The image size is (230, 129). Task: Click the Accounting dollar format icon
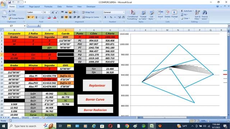point(105,17)
